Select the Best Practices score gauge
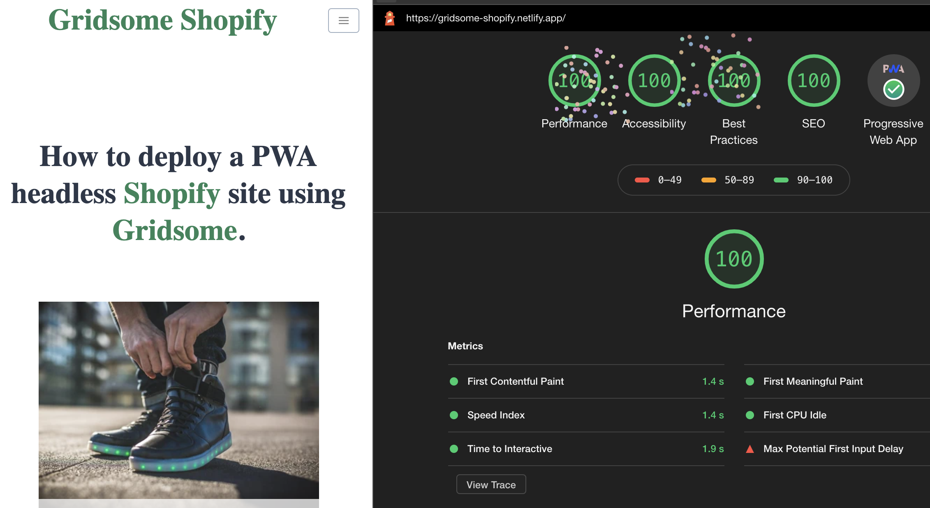This screenshot has height=508, width=930. pos(733,81)
